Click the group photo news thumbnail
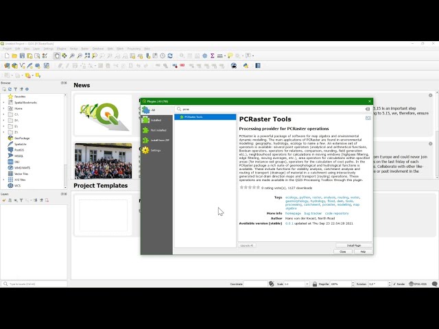The image size is (439, 329). 103,161
